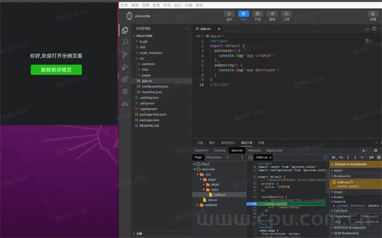Open the Search view in activity bar
Image resolution: width=382 pixels, height=238 pixels.
tap(125, 42)
